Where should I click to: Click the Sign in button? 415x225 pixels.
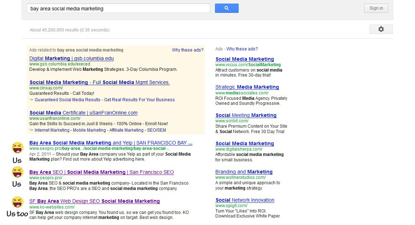pos(376,8)
